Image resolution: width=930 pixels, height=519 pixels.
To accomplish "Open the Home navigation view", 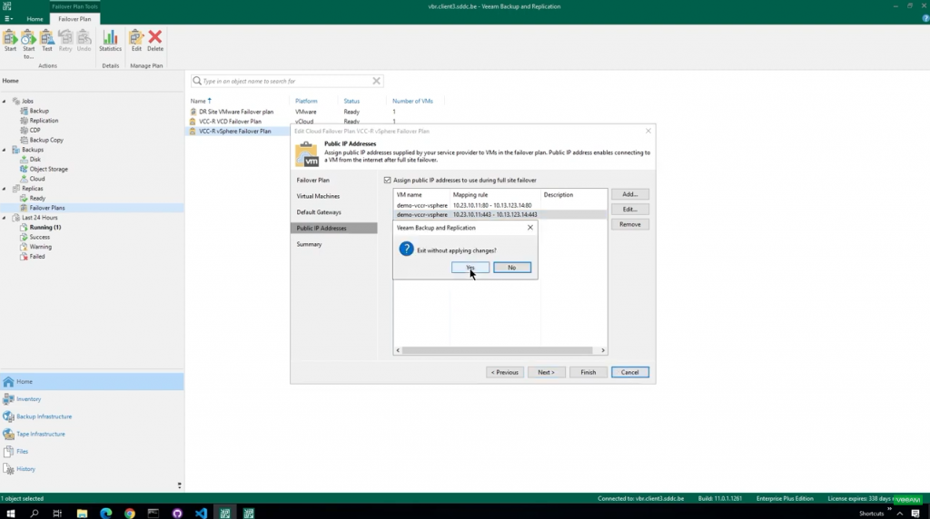I will click(x=92, y=382).
